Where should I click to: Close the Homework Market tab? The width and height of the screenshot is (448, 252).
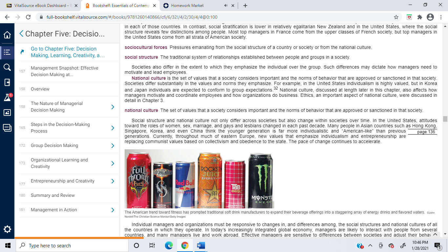point(233,6)
